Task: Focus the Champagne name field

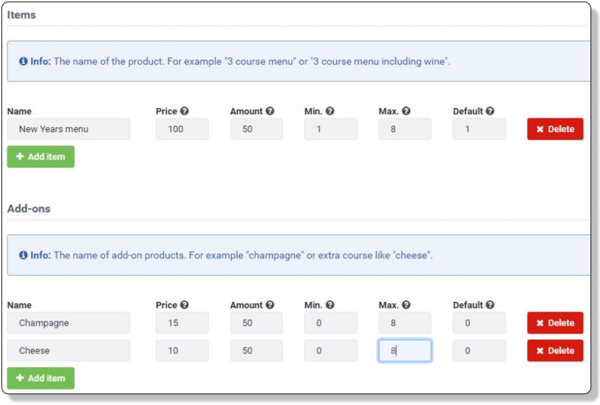Action: pyautogui.click(x=69, y=323)
